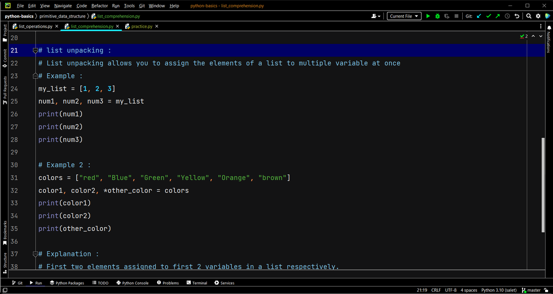Collapse the Example section fold arrow
This screenshot has width=553, height=294.
(x=35, y=75)
